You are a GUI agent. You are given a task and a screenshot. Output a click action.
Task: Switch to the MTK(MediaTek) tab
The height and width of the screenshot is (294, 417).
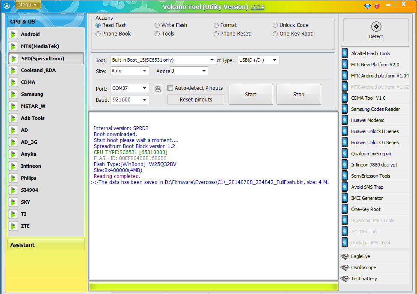tap(46, 46)
